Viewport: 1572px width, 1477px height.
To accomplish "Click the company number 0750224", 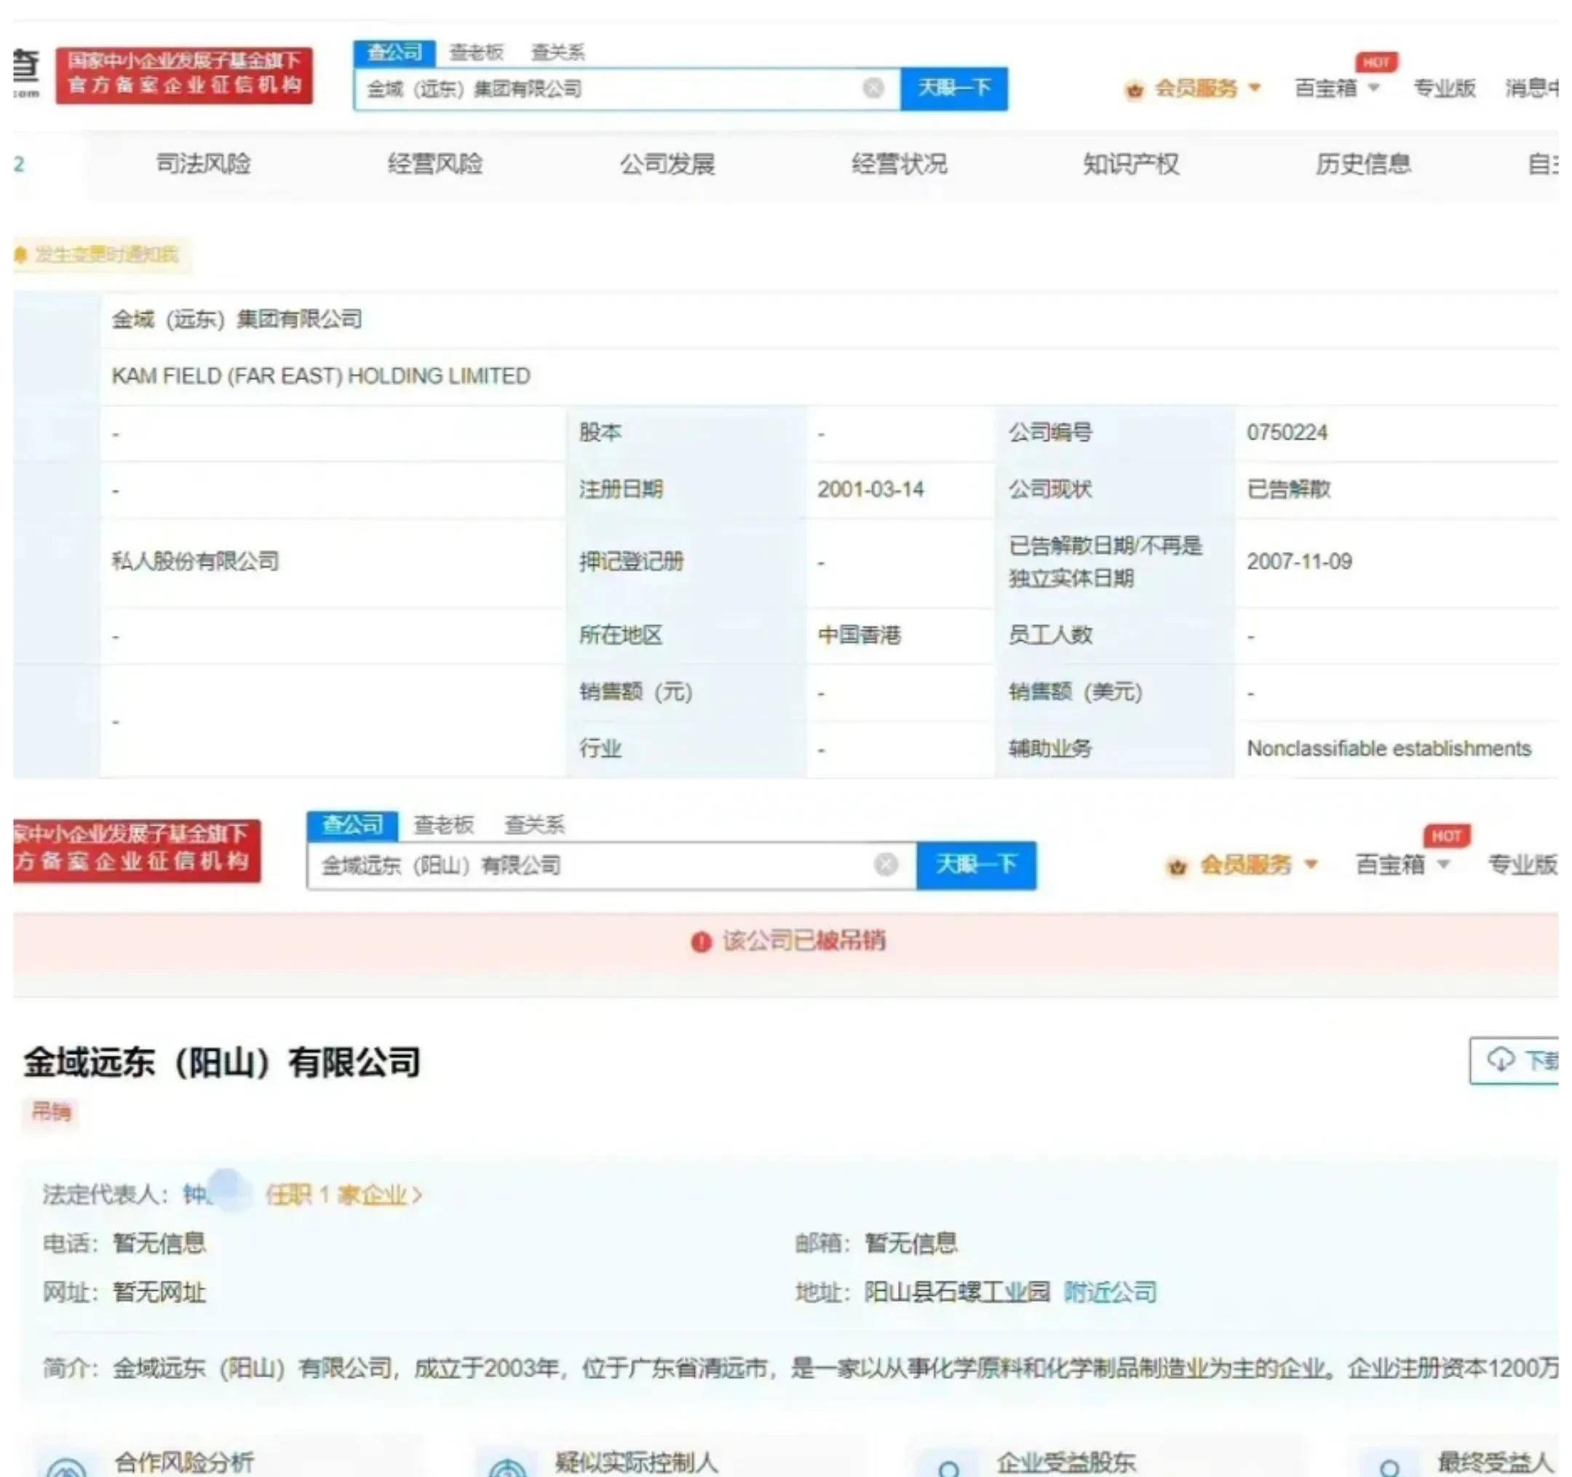I will pos(1287,432).
